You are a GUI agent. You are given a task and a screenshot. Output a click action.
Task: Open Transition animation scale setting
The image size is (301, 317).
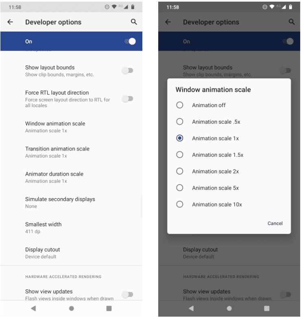[x=71, y=152]
